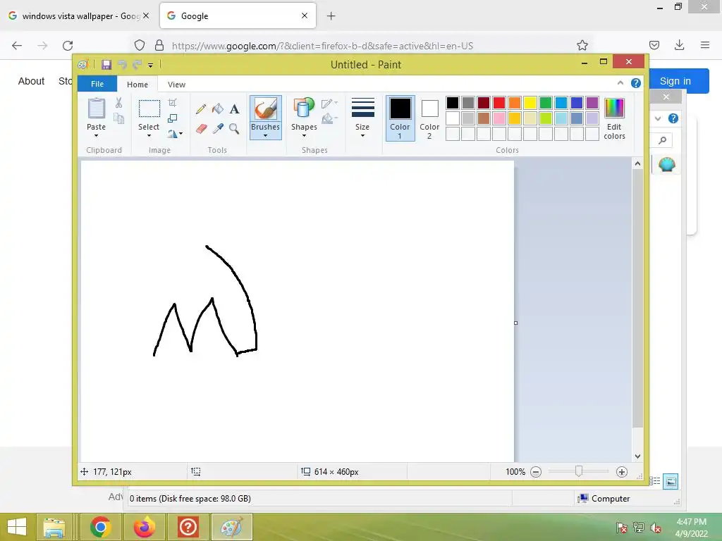Click the taskbar clock showing 4:47 PM

coord(691,527)
